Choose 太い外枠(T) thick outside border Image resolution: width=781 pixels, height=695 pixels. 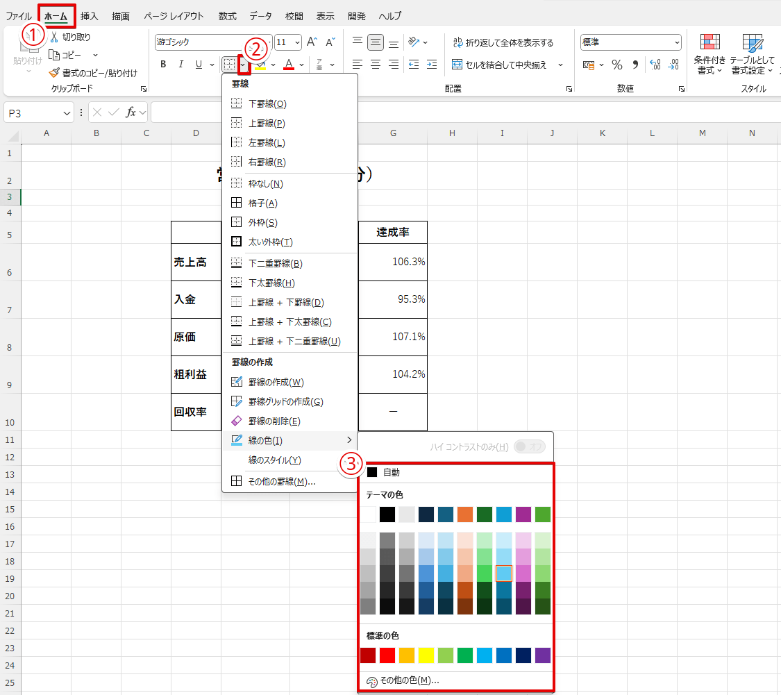[x=290, y=242]
